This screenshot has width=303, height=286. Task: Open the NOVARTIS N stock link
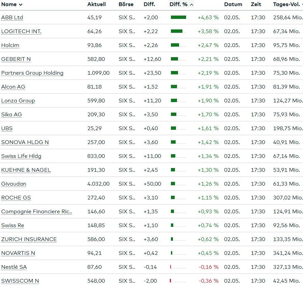click(x=18, y=253)
